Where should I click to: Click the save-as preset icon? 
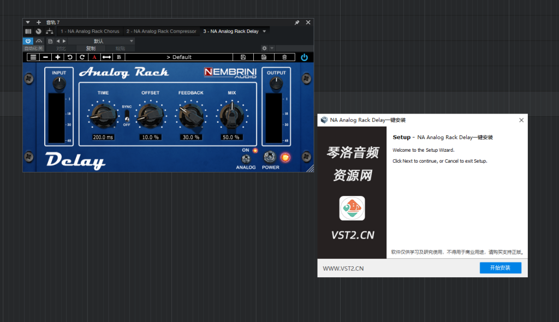tap(264, 57)
